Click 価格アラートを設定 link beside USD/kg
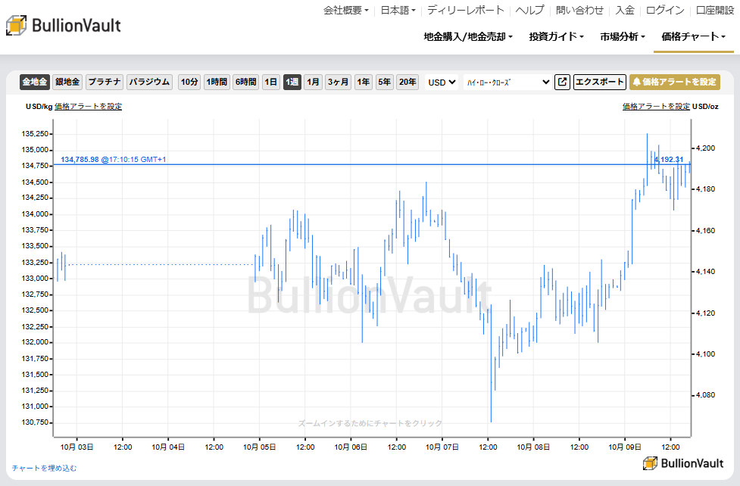 89,107
